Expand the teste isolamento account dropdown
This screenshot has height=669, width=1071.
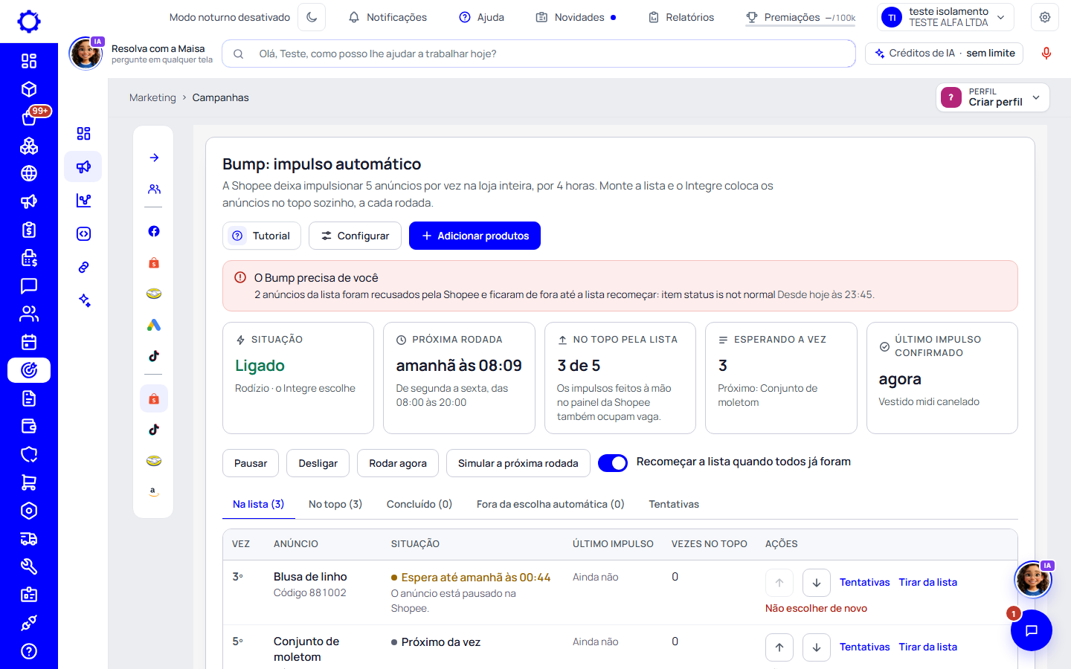click(945, 17)
